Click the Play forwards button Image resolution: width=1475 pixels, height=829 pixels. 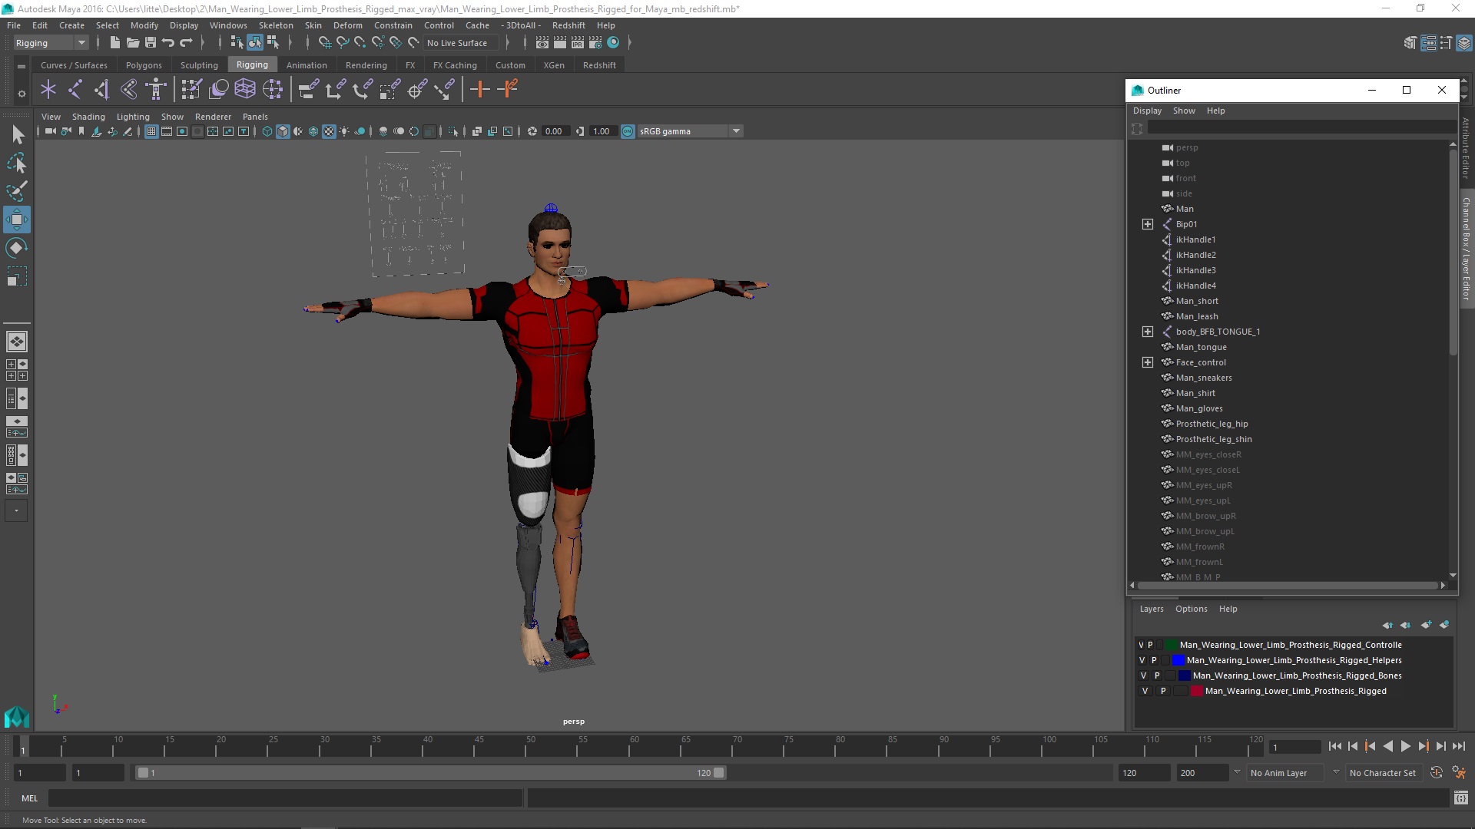tap(1405, 746)
